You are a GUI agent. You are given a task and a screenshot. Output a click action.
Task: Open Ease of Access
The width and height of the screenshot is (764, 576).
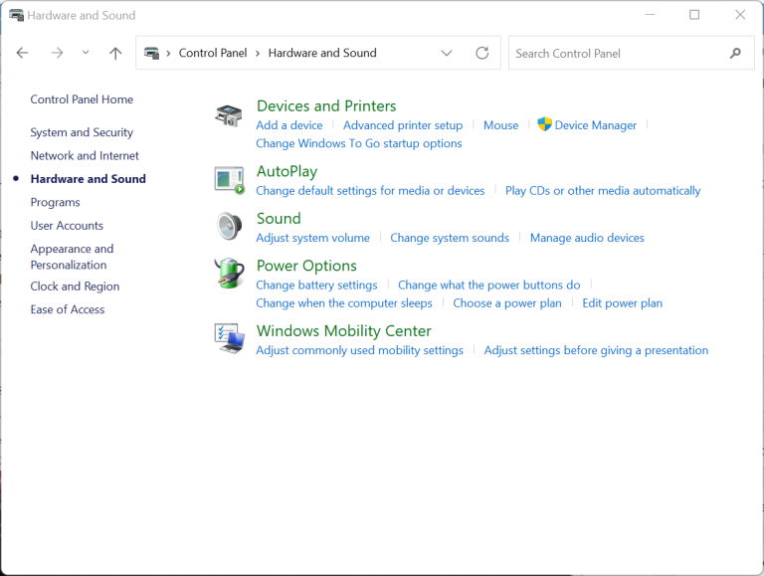[68, 309]
